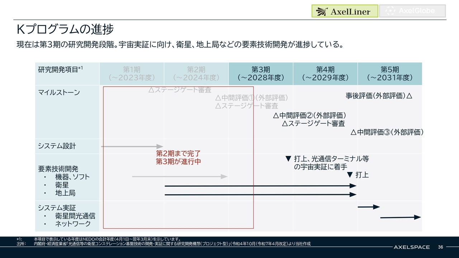Click the black 衛星 progress arrow

(x=261, y=186)
